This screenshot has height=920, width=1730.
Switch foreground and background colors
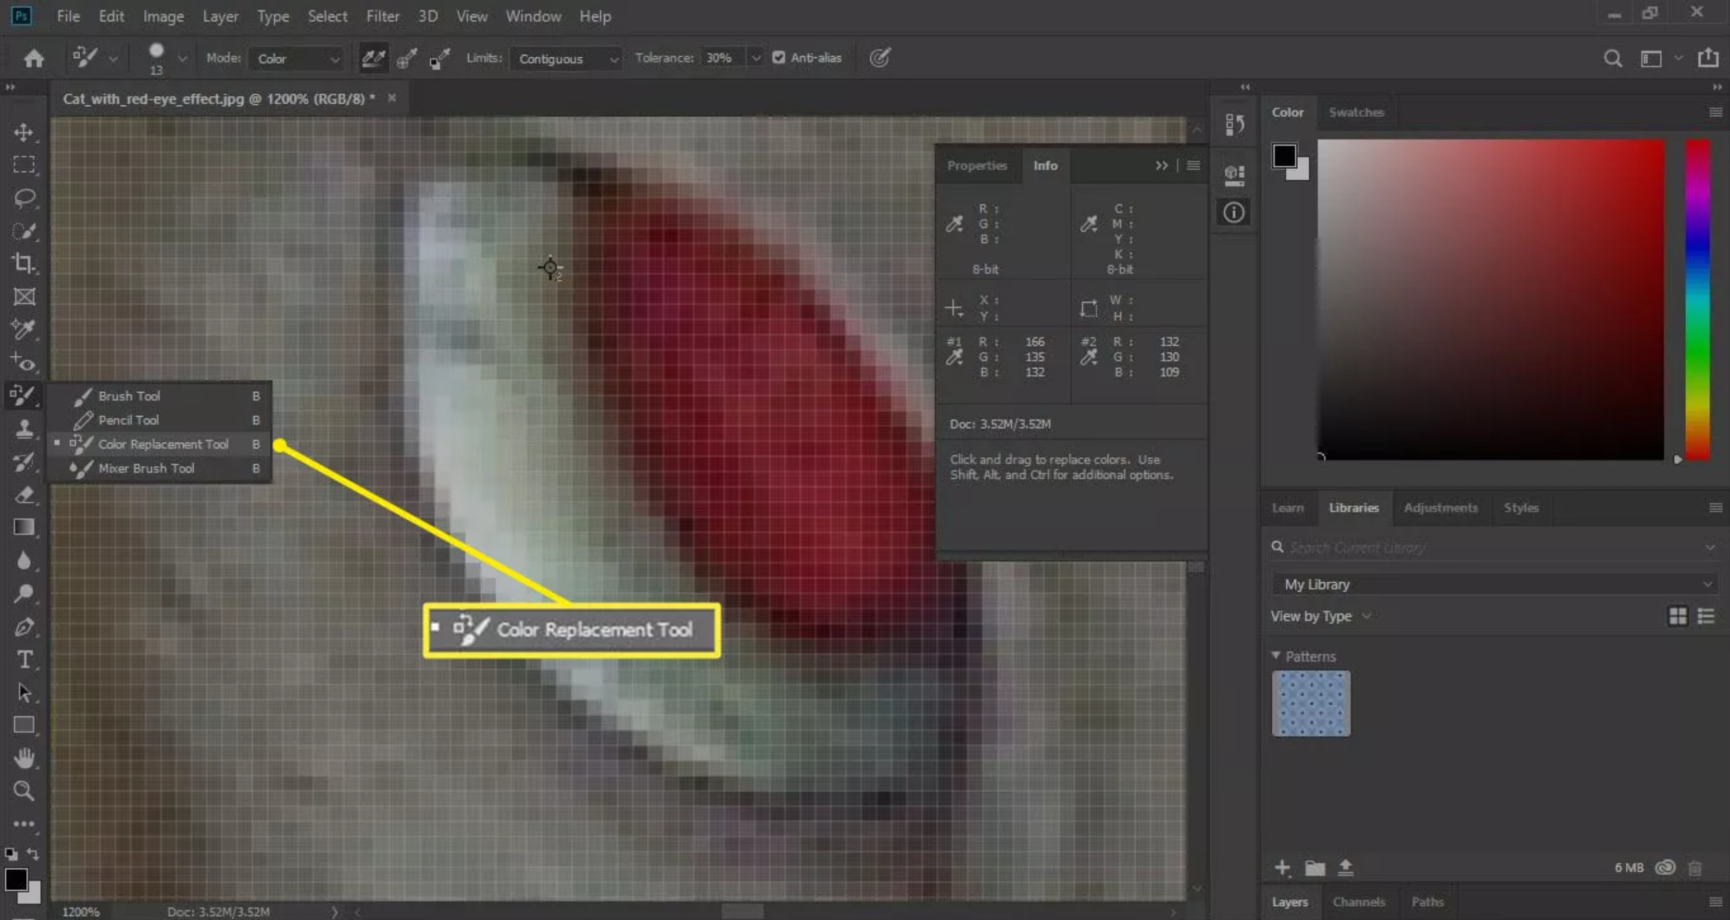(31, 853)
